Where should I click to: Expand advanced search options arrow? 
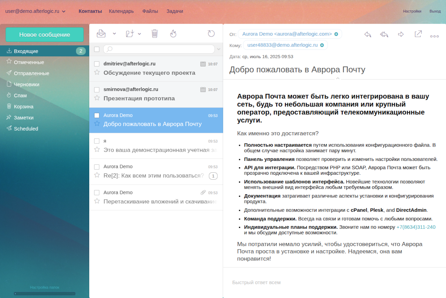[x=218, y=49]
